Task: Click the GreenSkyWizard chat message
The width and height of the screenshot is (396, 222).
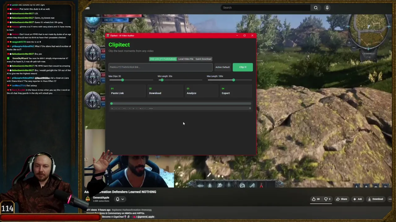Action: tap(39, 60)
